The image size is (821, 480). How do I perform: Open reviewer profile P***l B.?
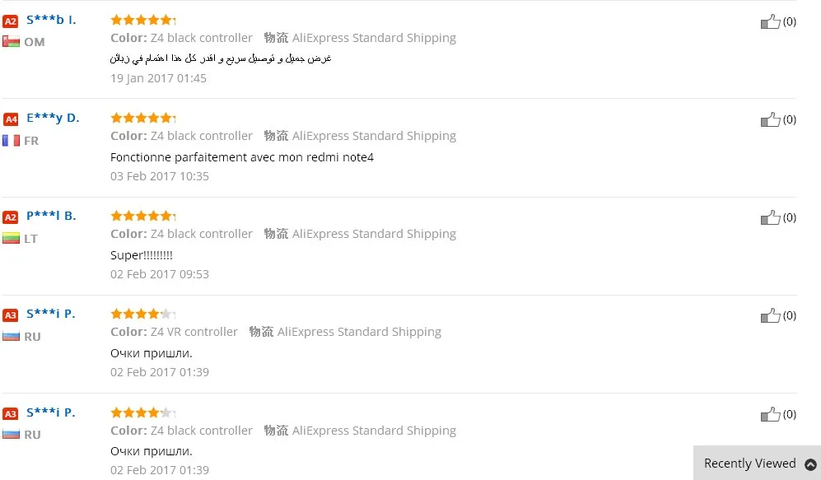(x=51, y=216)
